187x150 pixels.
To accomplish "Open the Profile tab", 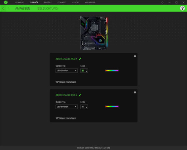I will pyautogui.click(x=48, y=2).
